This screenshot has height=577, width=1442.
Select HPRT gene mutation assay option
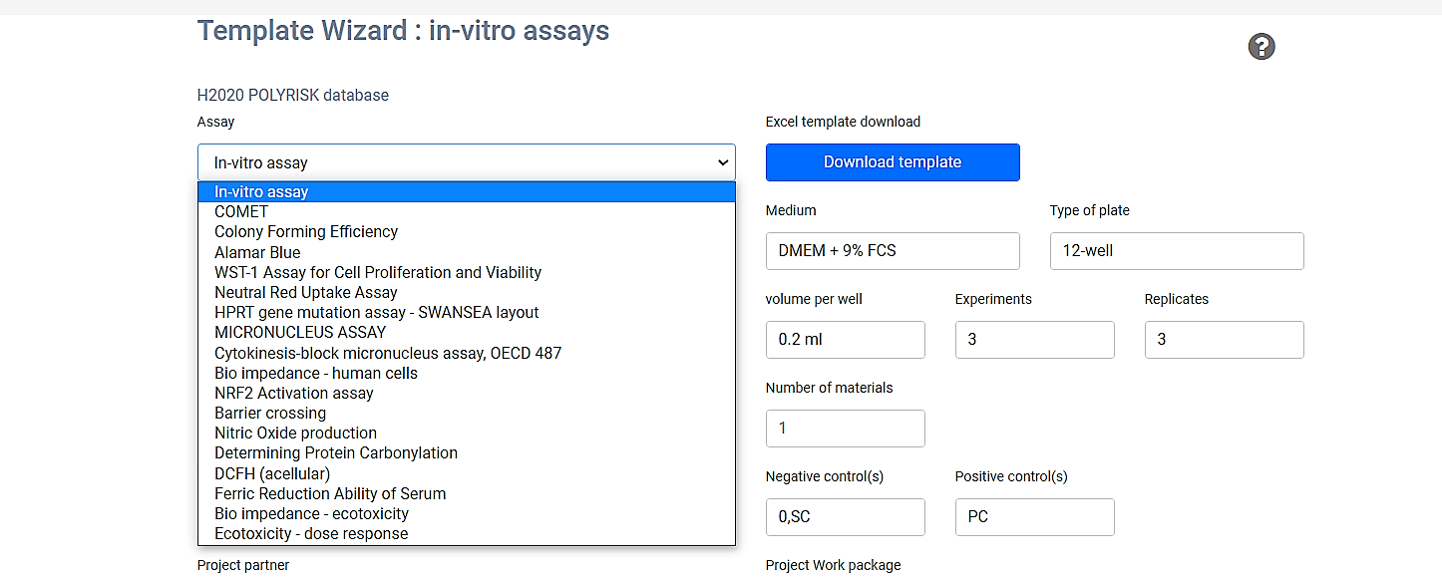[376, 313]
